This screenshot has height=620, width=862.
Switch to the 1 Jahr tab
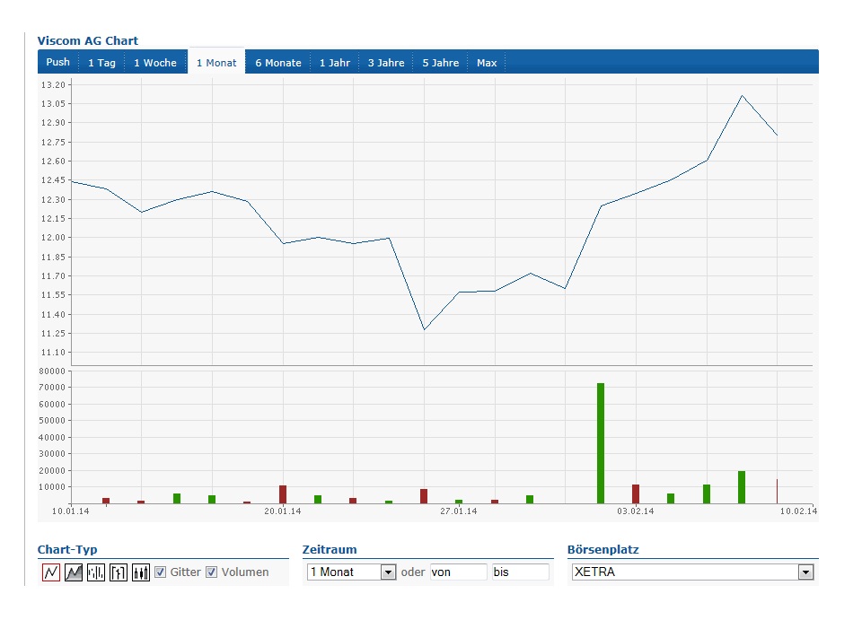click(x=335, y=63)
